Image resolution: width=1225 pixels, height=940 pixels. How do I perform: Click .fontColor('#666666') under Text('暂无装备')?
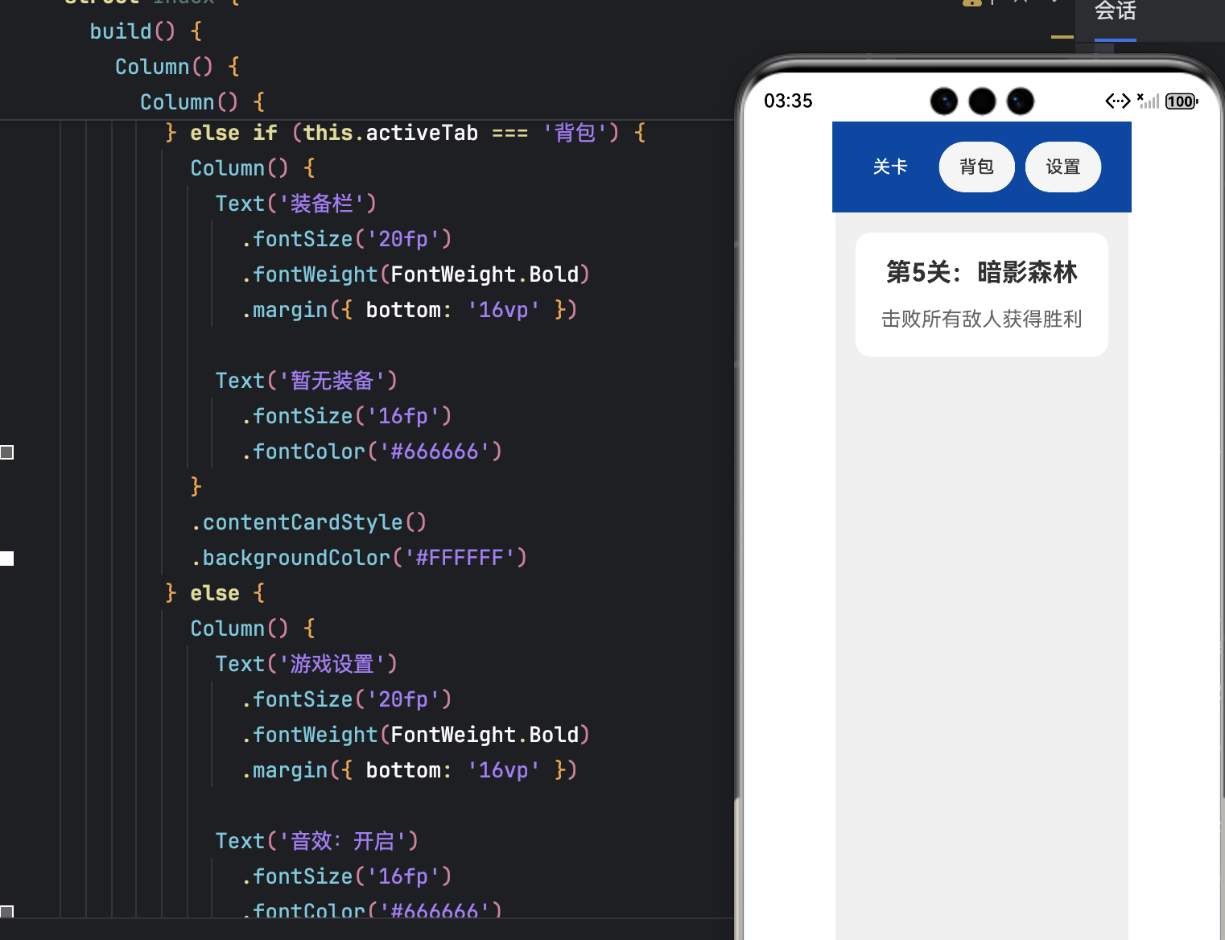(372, 451)
